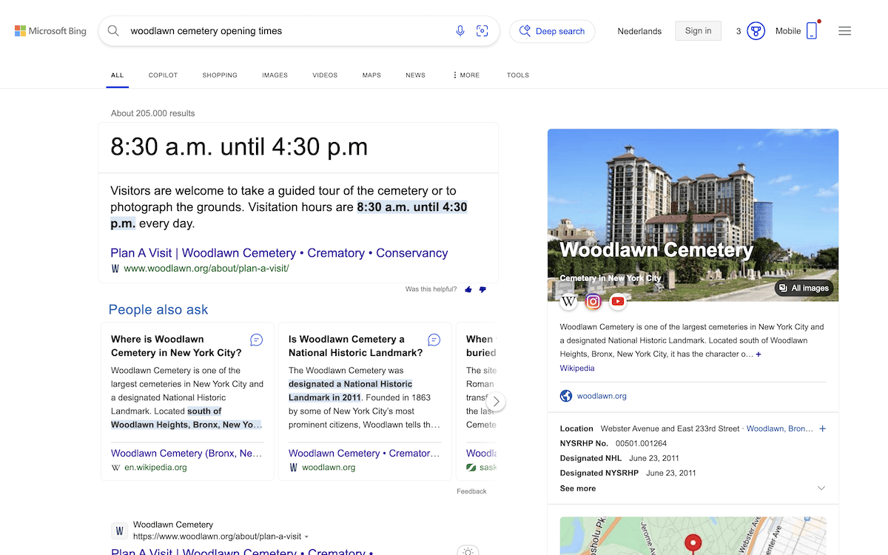This screenshot has width=888, height=555.
Task: Switch to the Maps tab
Action: (371, 75)
